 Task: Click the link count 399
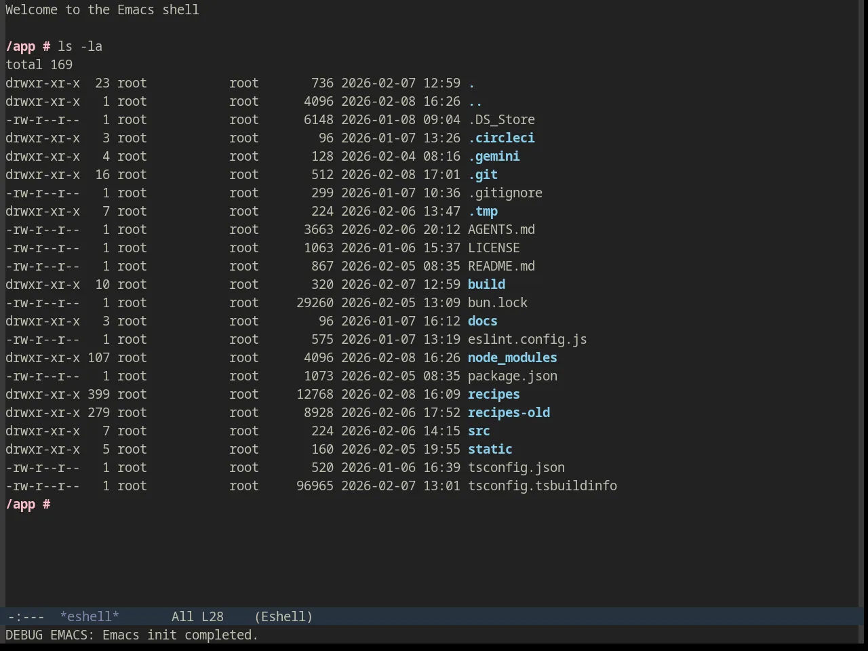coord(98,394)
